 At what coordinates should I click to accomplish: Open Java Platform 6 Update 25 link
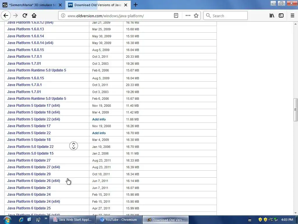pyautogui.click(x=29, y=208)
